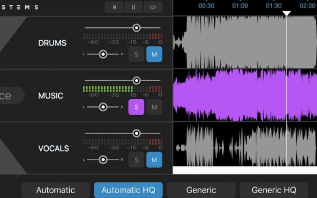
Task: Click the MUSIC volume slider knob
Action: [x=137, y=81]
